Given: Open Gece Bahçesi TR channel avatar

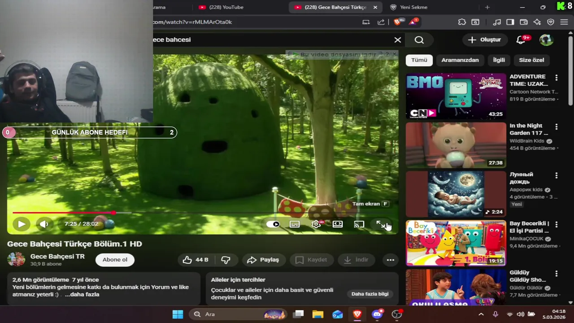Looking at the screenshot, I should pos(16,260).
